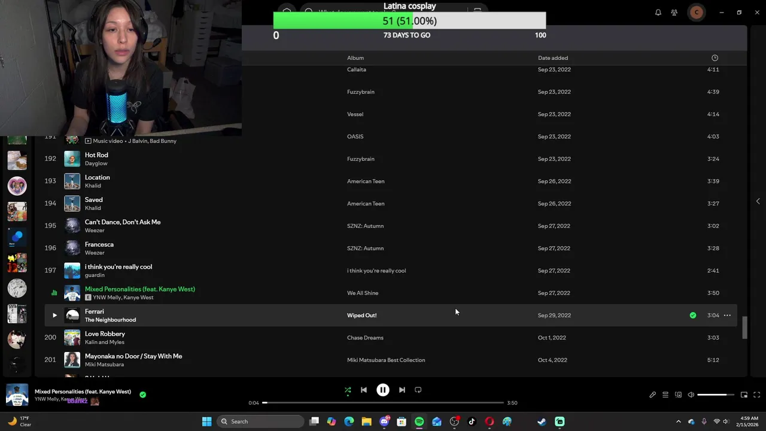
Task: Open the Wiped Out! album link
Action: (x=361, y=315)
